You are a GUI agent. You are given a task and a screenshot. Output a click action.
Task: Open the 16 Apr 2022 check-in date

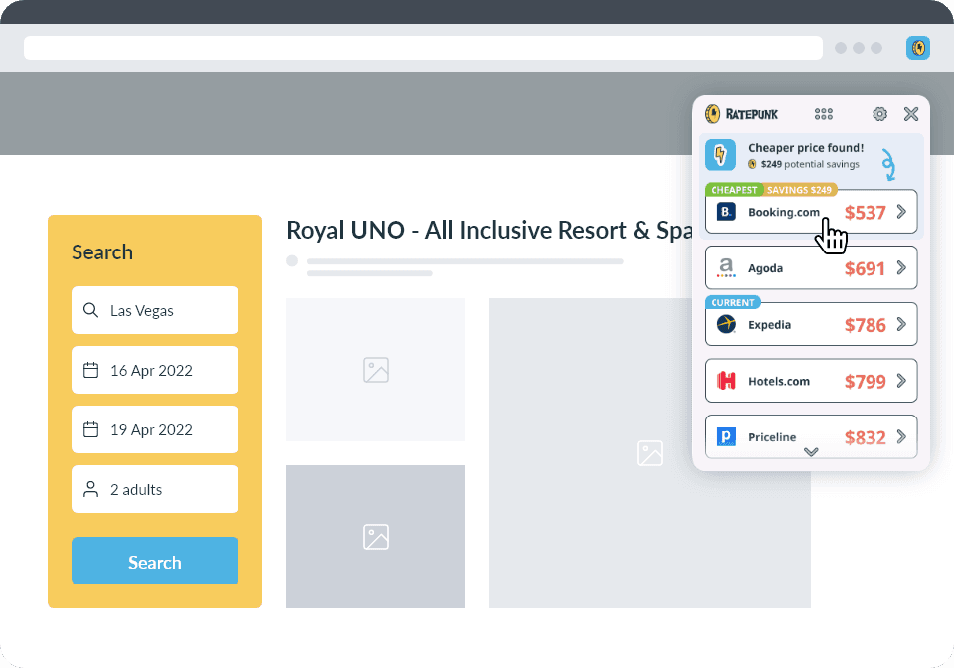tap(155, 370)
